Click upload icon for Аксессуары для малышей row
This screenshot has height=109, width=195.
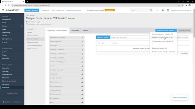click(x=82, y=54)
